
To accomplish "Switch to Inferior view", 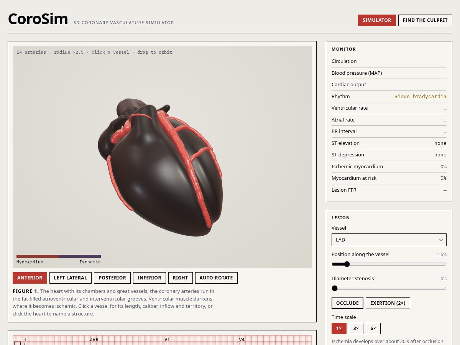I will click(x=149, y=278).
